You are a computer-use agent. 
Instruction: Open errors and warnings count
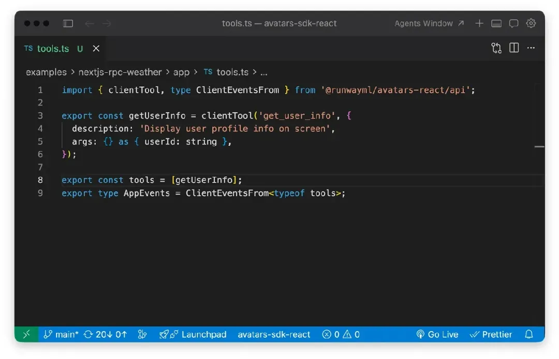point(341,334)
